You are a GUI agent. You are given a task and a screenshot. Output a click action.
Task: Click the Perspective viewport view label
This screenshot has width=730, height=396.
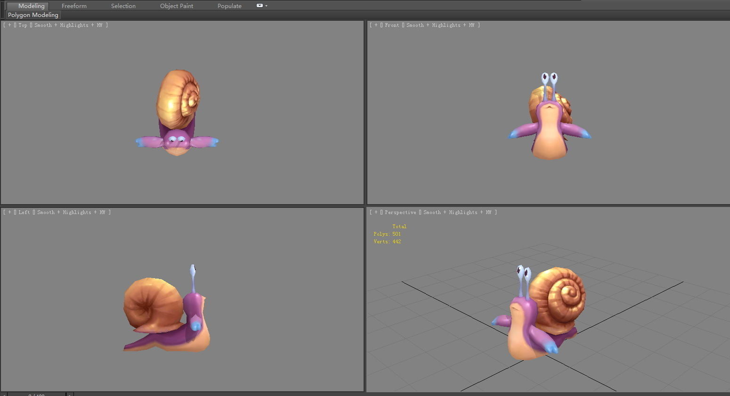pyautogui.click(x=400, y=212)
